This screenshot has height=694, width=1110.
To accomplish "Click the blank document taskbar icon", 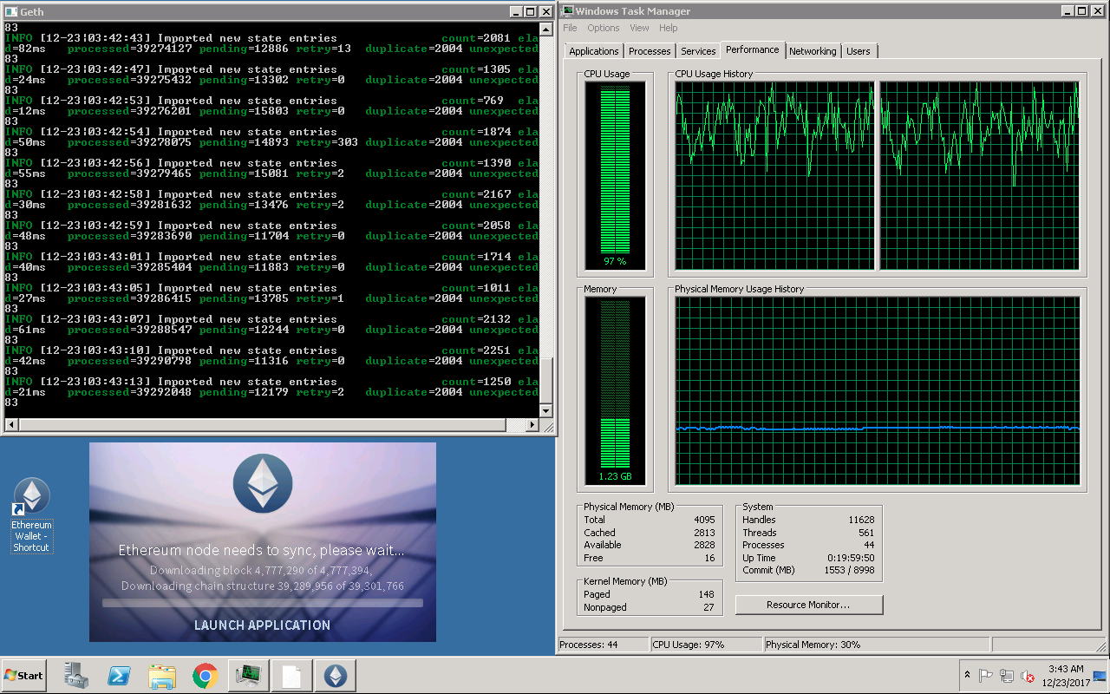I will pos(292,676).
